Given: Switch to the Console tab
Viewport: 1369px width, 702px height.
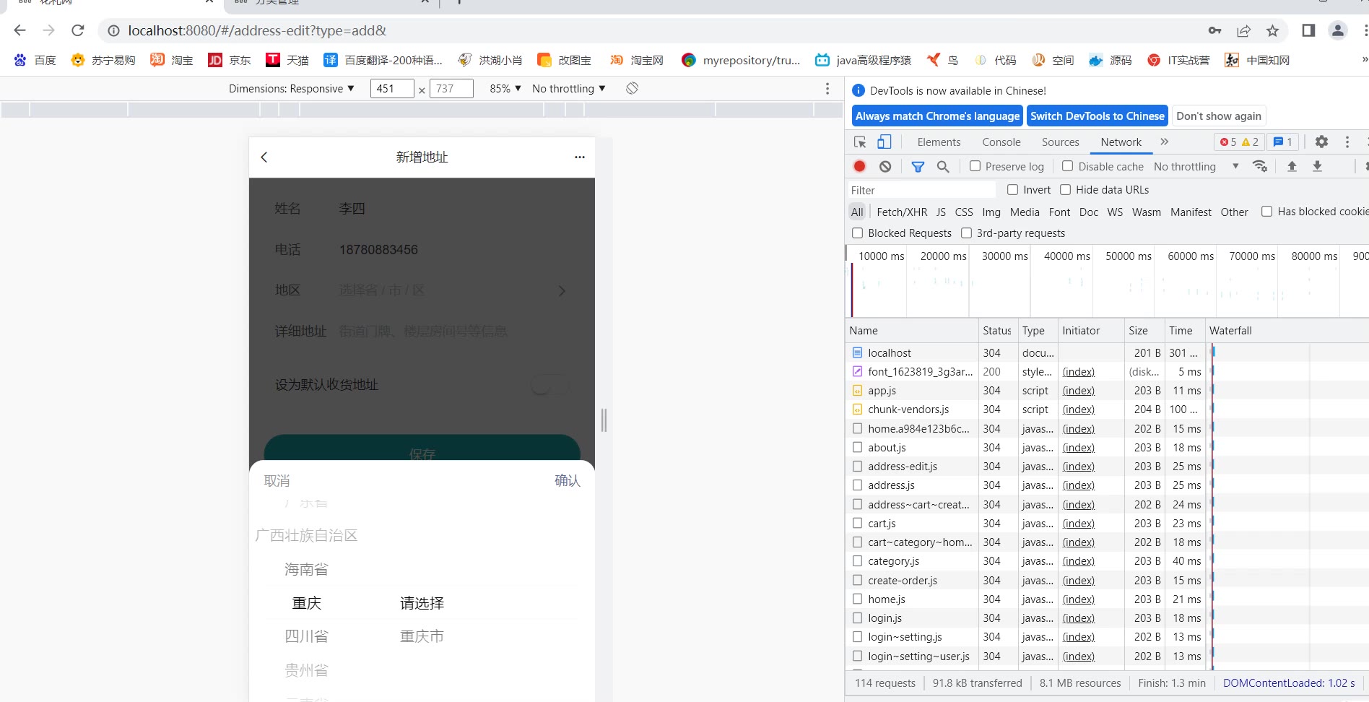Looking at the screenshot, I should coord(1001,142).
